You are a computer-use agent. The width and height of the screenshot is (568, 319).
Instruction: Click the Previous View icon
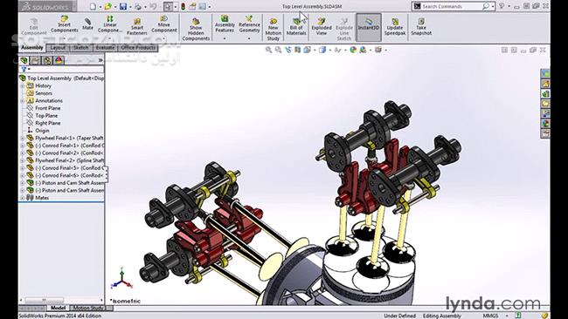coord(288,50)
